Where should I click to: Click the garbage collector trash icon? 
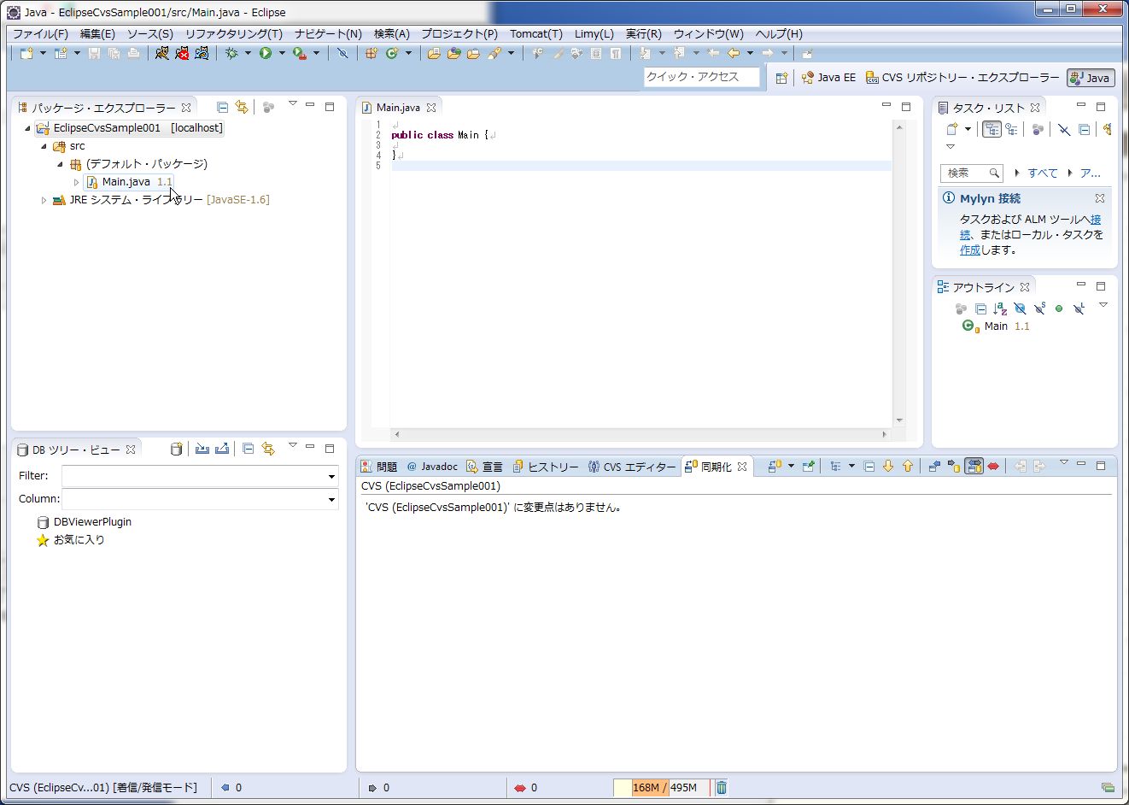(721, 787)
